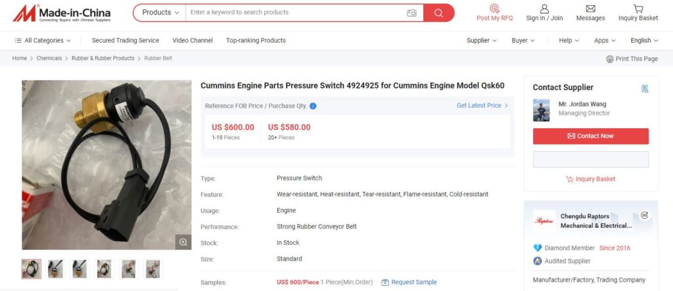Expand the English language dropdown
Image resolution: width=673 pixels, height=291 pixels.
pyautogui.click(x=644, y=40)
